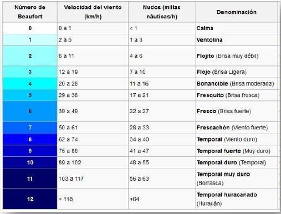
Task: Click 'Bonancible (Brisa moderada)' denomination
Action: pyautogui.click(x=235, y=84)
